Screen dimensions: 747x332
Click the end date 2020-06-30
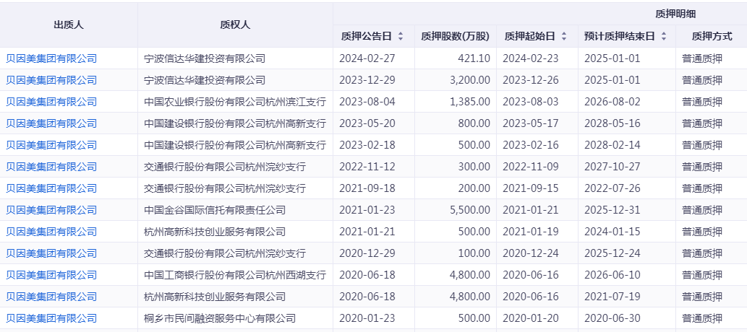pos(612,319)
